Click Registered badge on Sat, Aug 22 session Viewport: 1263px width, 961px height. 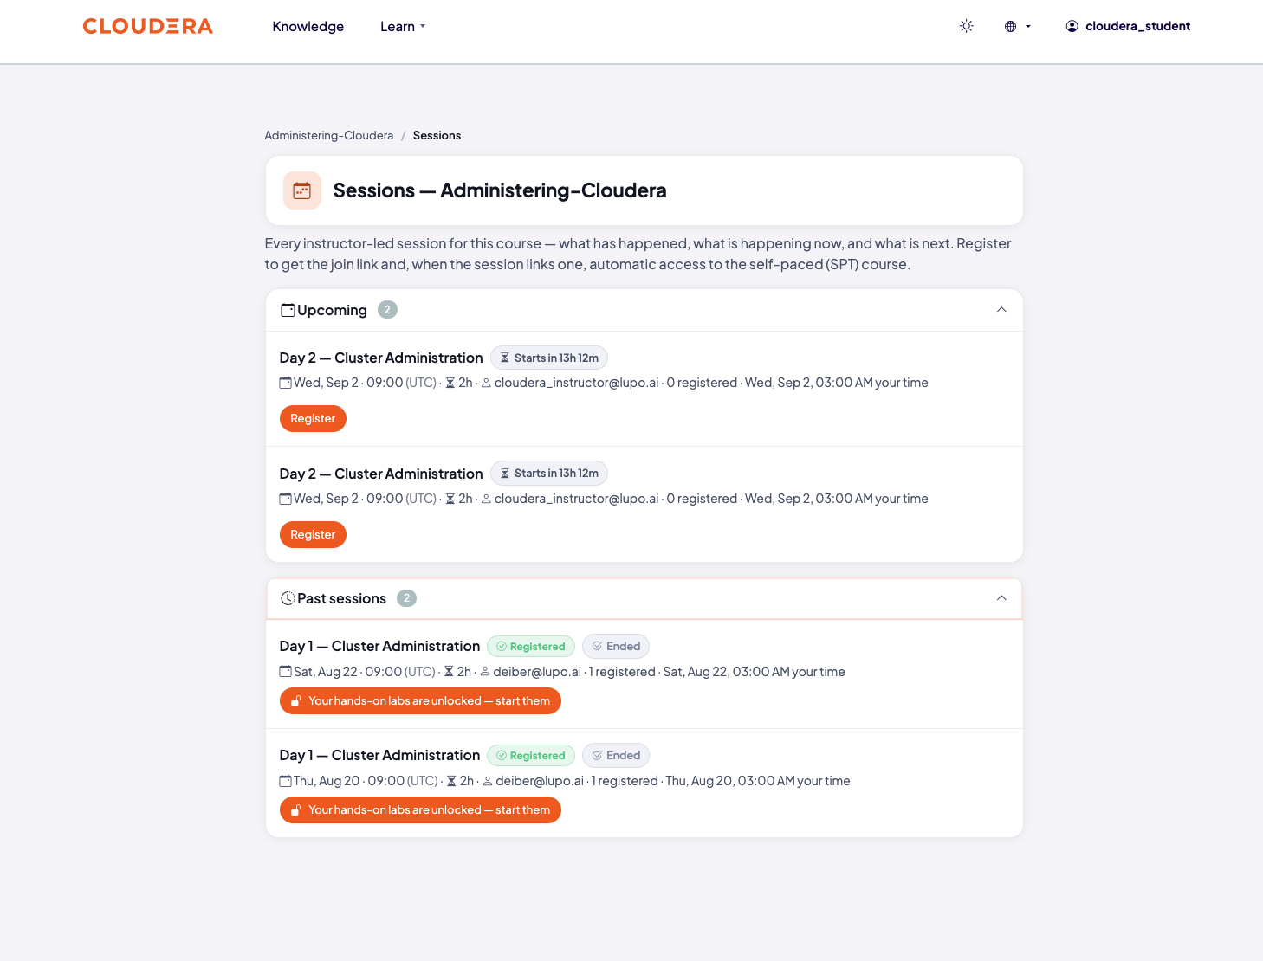pyautogui.click(x=531, y=647)
